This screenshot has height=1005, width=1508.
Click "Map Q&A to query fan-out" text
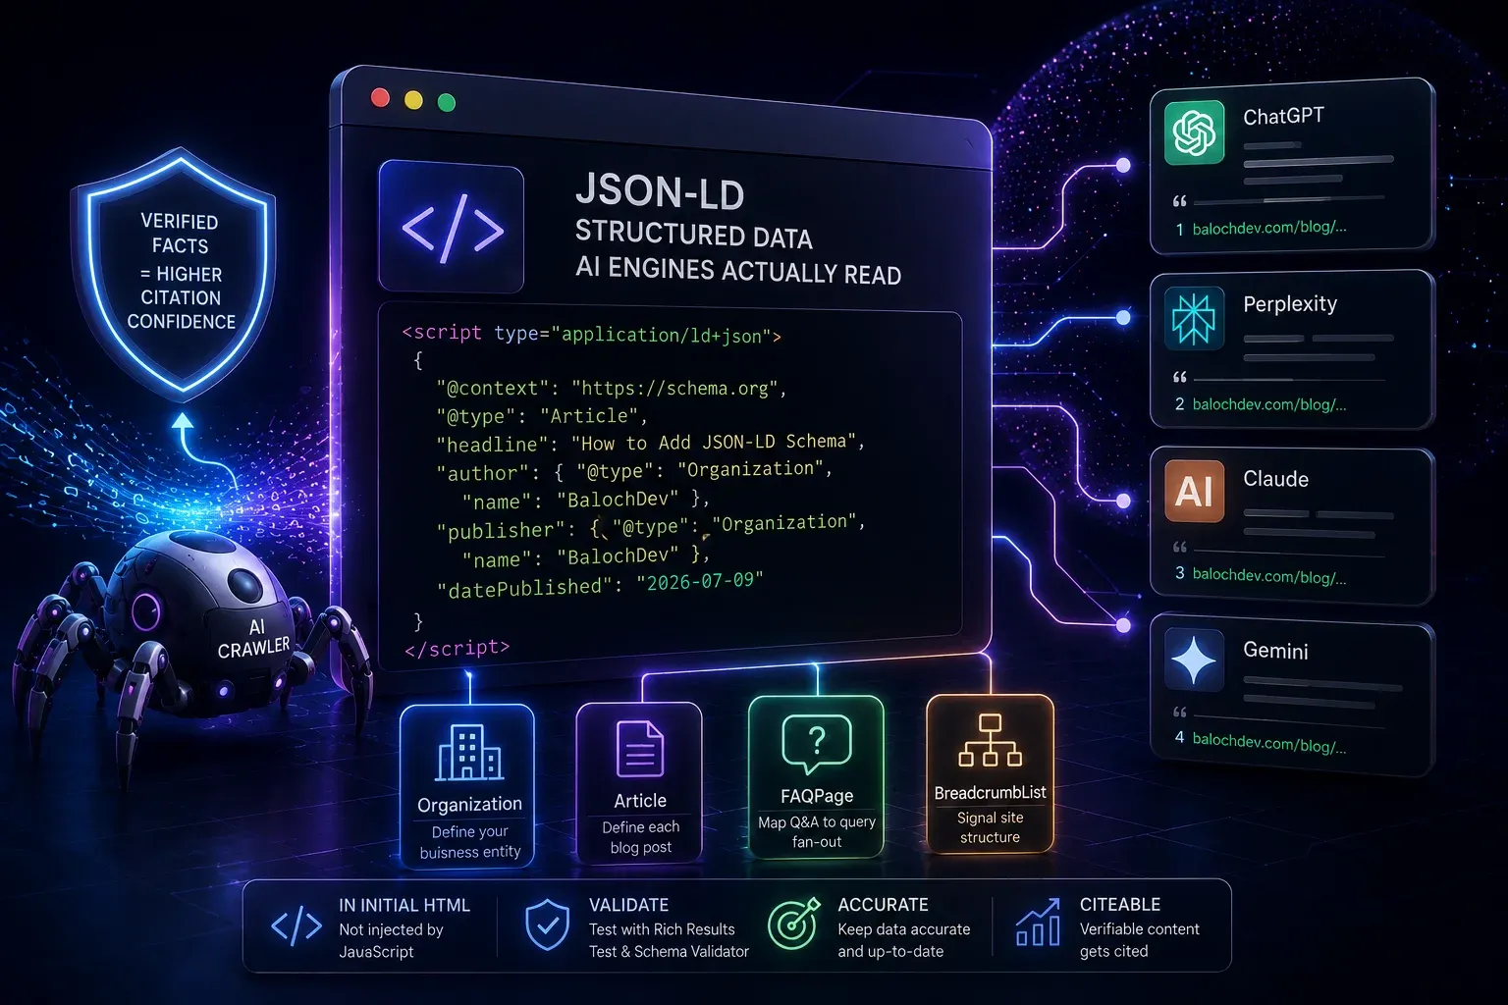(817, 832)
